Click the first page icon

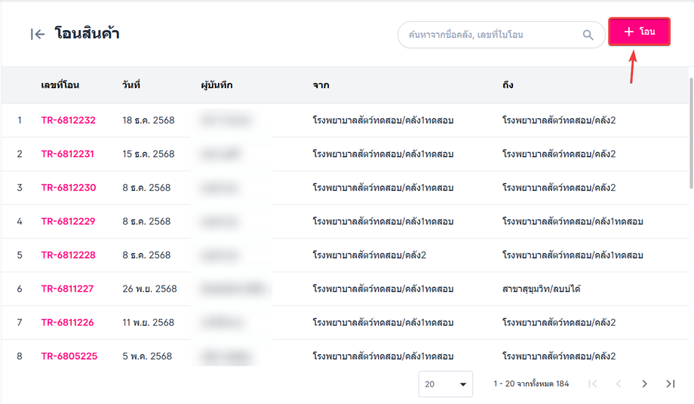[593, 384]
